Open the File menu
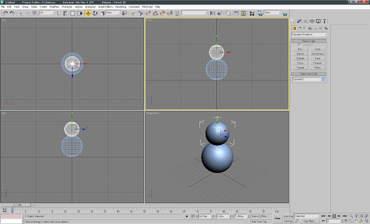Screen dimensions: 370x224 tap(3, 7)
